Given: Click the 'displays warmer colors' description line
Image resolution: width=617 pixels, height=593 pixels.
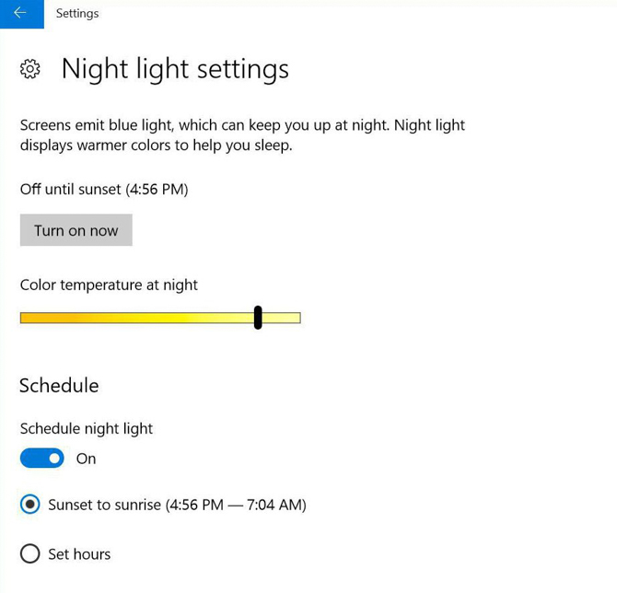Looking at the screenshot, I should click(x=156, y=145).
